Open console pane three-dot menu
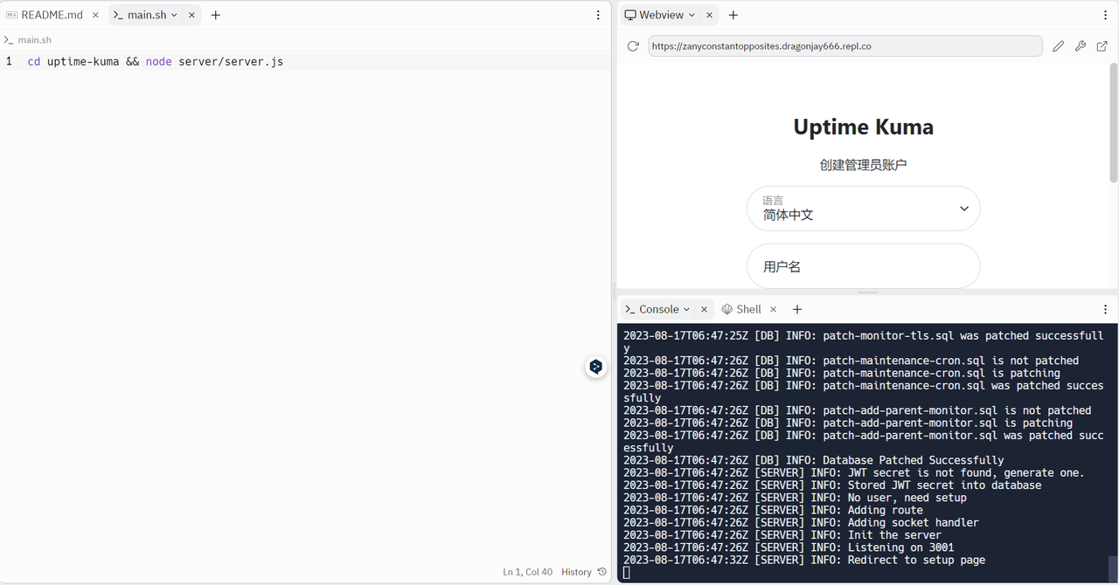The height and width of the screenshot is (585, 1119). click(1105, 309)
